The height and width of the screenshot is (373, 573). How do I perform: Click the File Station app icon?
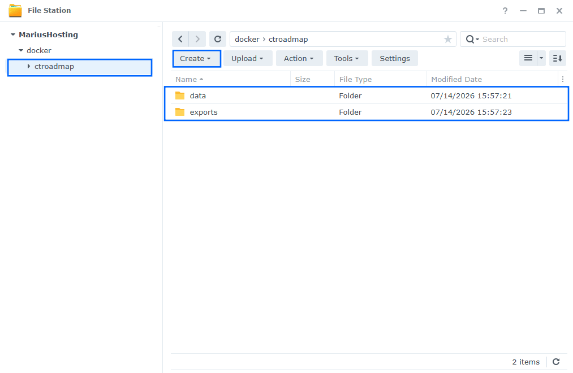(x=15, y=11)
